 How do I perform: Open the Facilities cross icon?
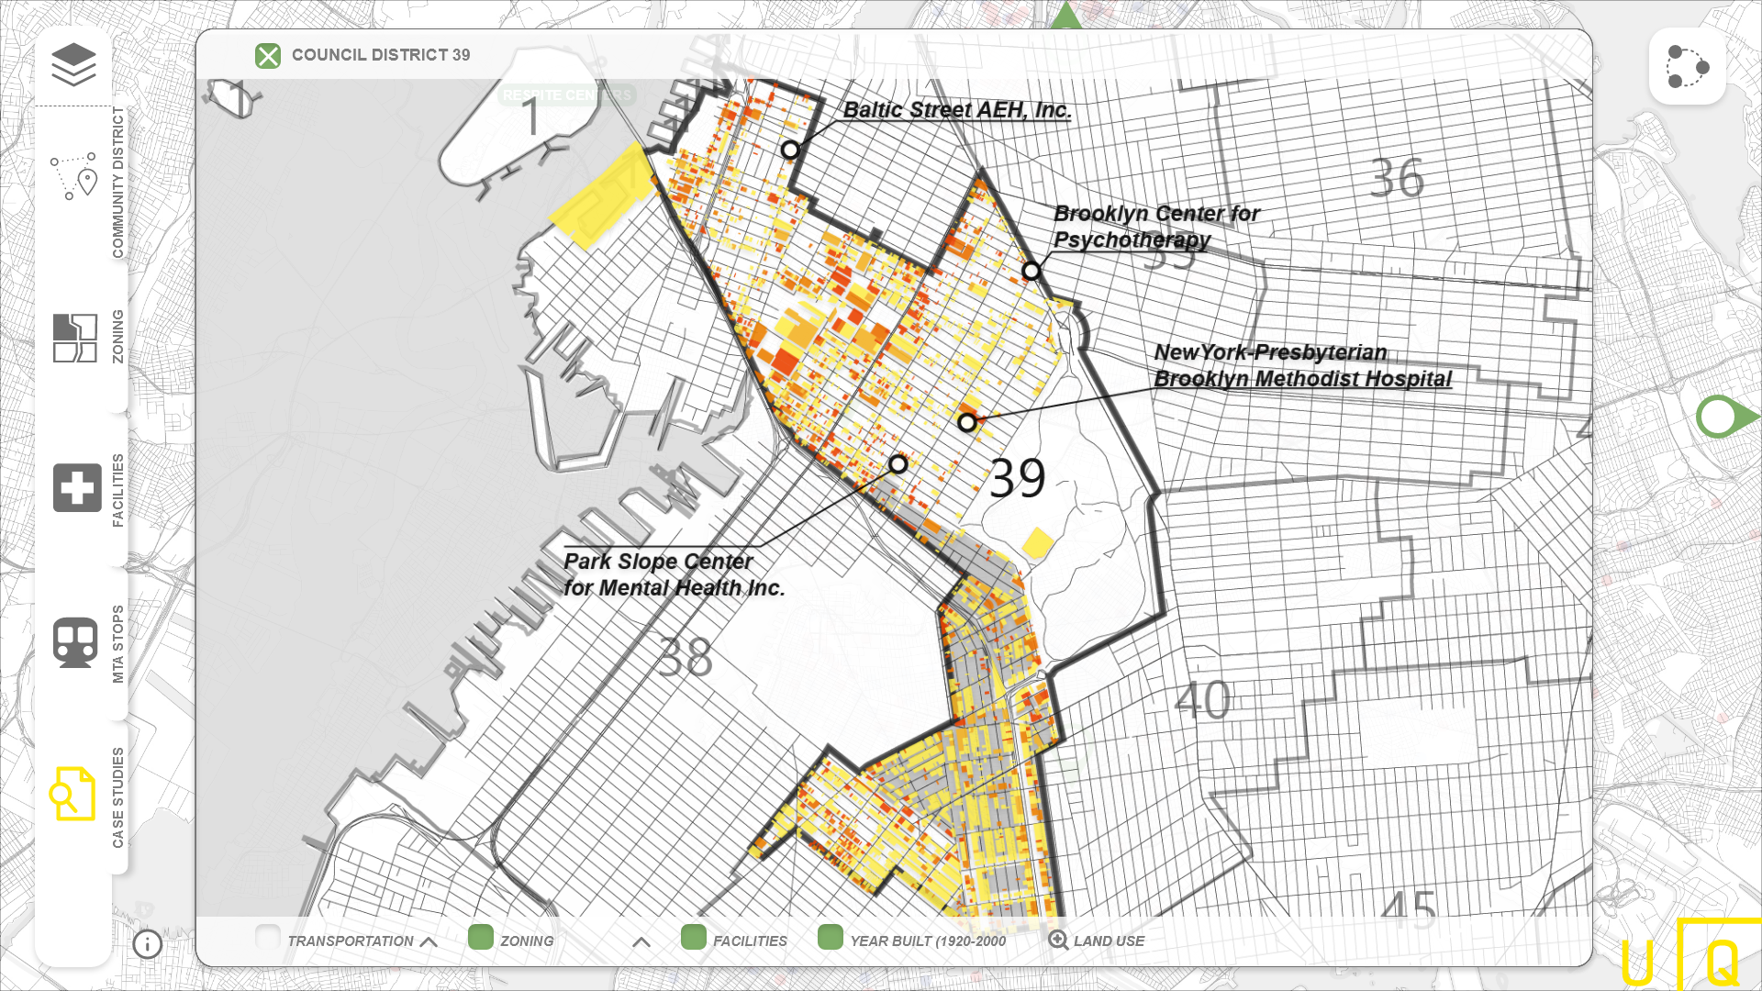[77, 487]
